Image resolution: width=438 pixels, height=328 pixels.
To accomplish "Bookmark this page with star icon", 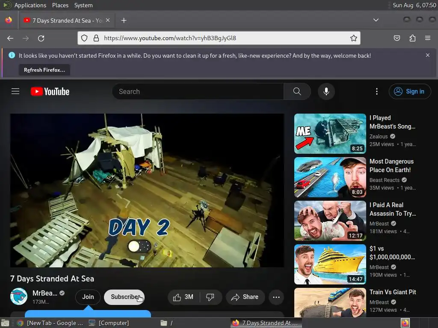I will (354, 38).
